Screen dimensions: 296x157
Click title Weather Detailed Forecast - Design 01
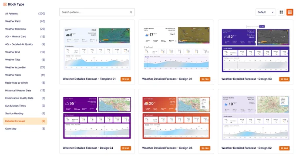pos(167,79)
